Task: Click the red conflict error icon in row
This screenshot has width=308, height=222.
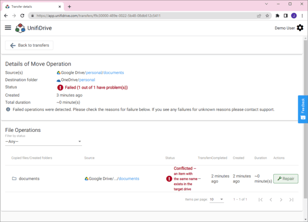Action: (x=169, y=179)
